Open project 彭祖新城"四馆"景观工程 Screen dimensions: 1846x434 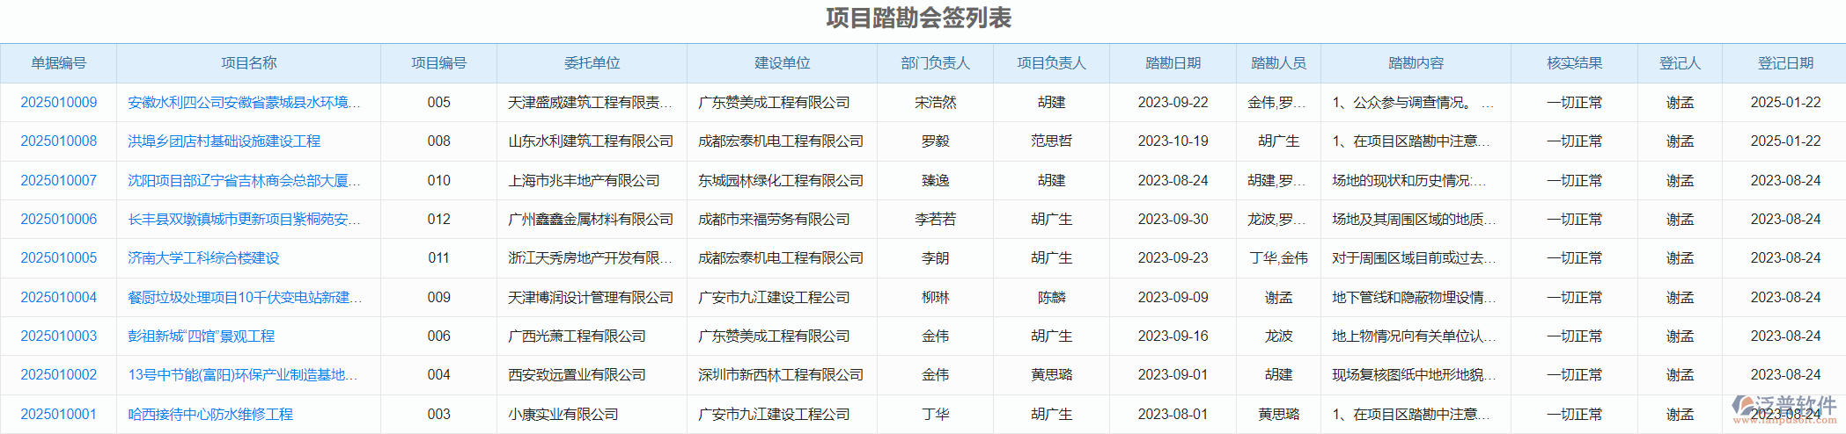click(202, 336)
